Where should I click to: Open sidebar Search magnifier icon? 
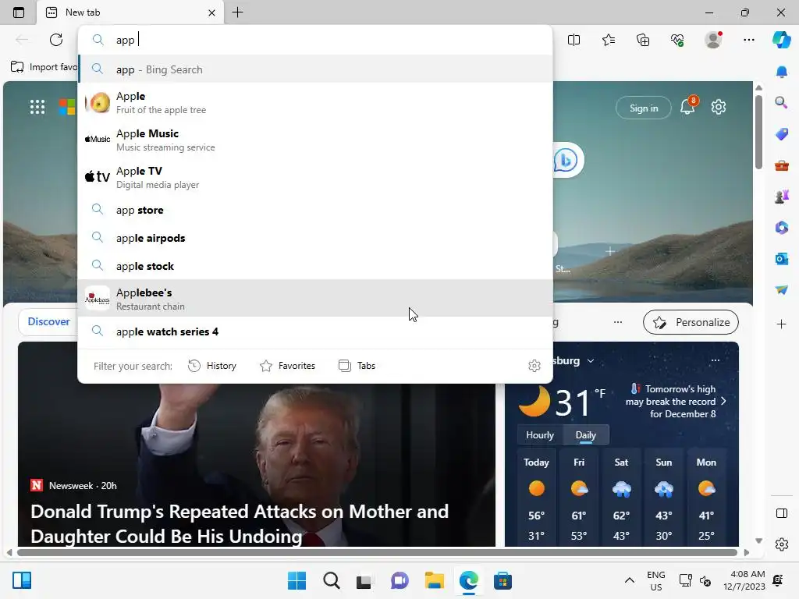point(782,103)
